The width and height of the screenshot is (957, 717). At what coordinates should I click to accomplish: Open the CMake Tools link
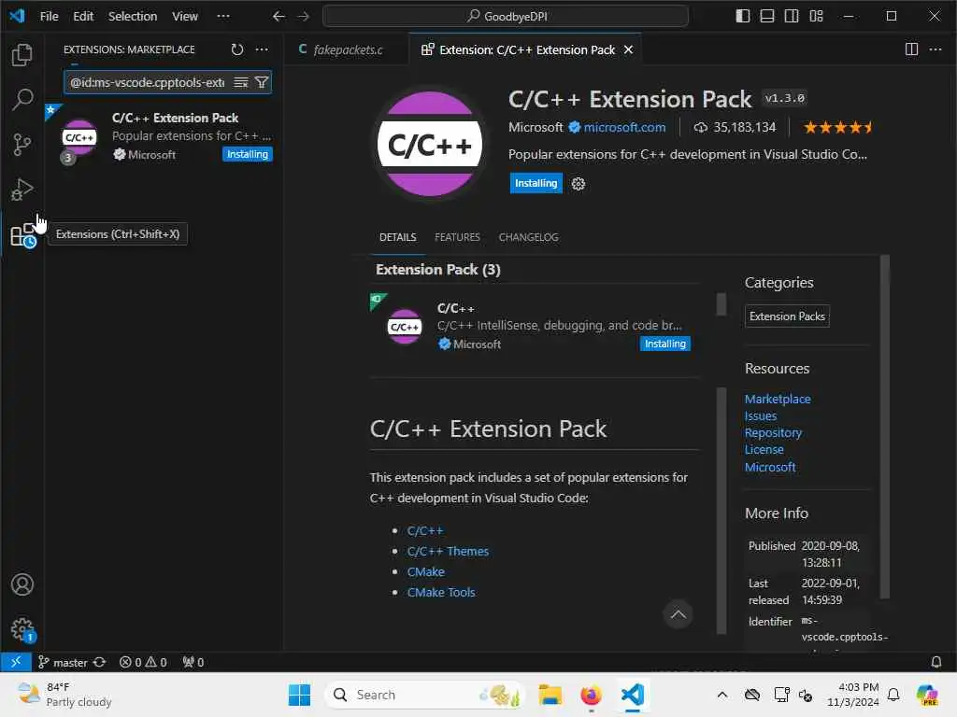(x=441, y=592)
